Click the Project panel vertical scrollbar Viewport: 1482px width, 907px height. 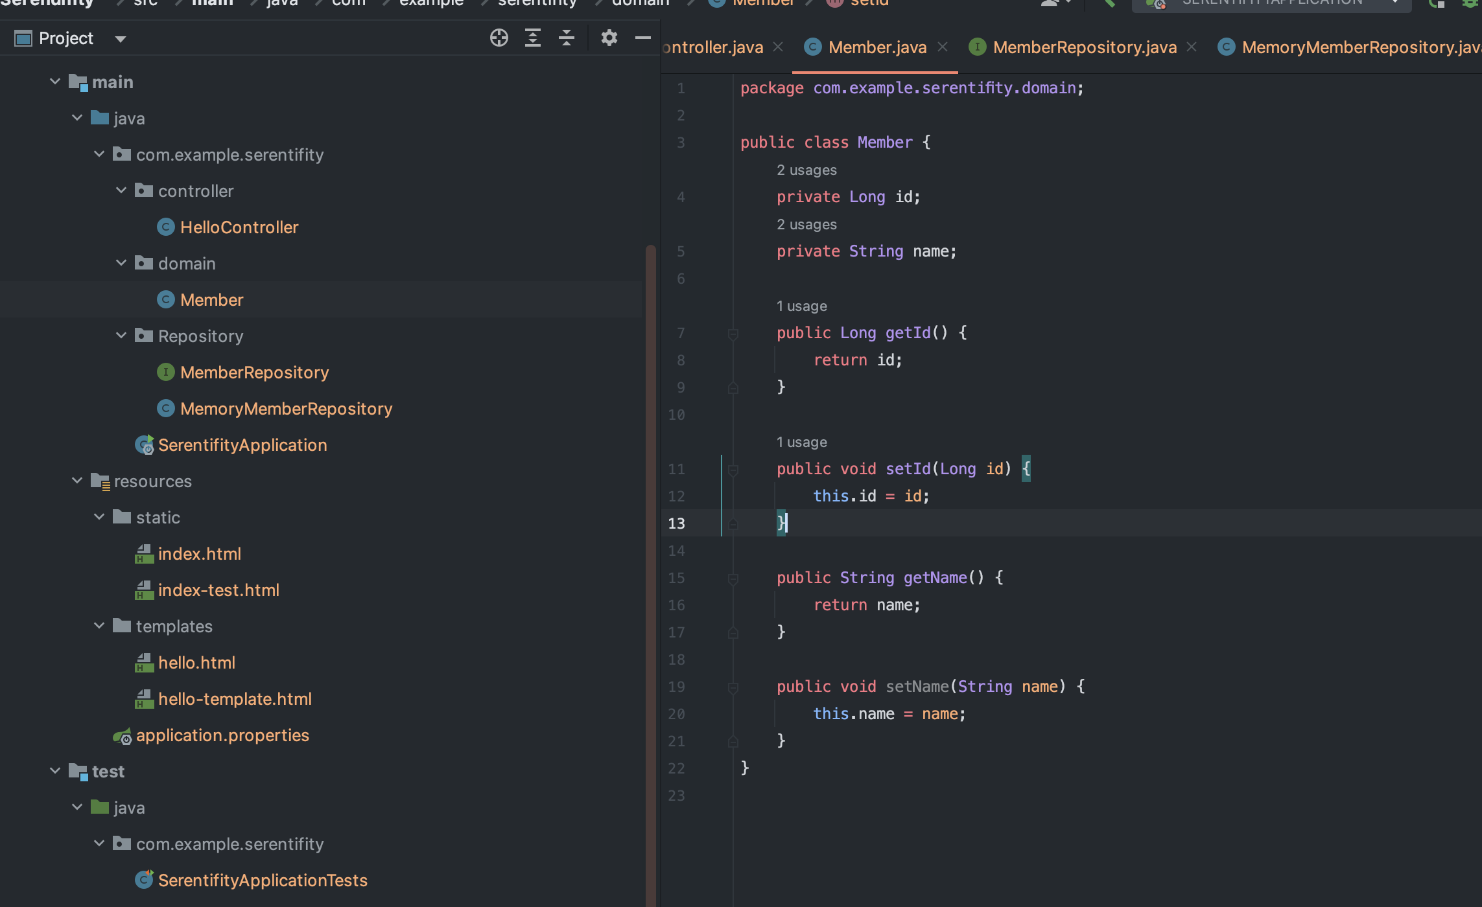(x=651, y=575)
